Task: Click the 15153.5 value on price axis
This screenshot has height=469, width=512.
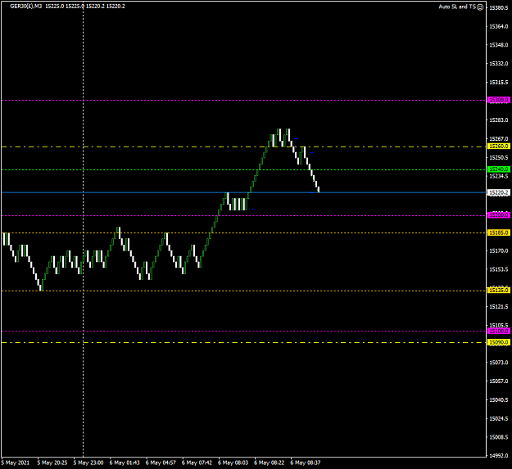Action: [x=499, y=269]
